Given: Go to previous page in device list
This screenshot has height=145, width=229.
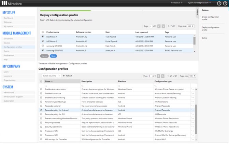Looking at the screenshot, I should tap(159, 26).
